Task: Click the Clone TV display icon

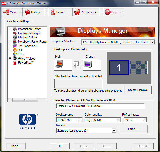Action: tap(92, 65)
